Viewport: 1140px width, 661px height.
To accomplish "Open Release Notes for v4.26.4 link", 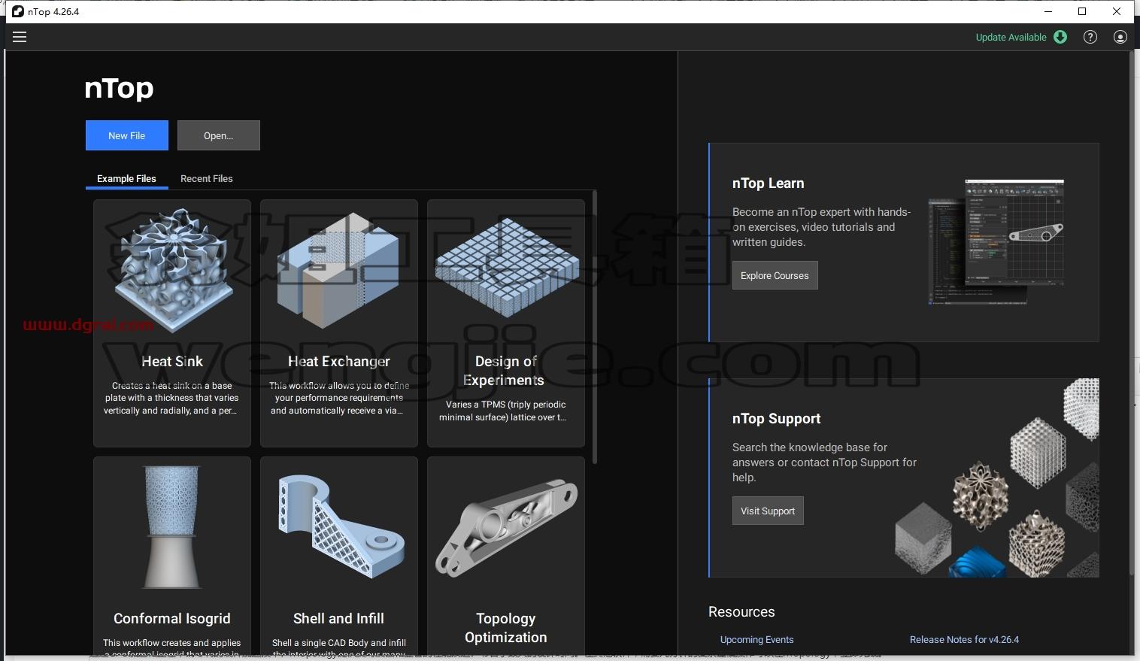I will pyautogui.click(x=964, y=640).
